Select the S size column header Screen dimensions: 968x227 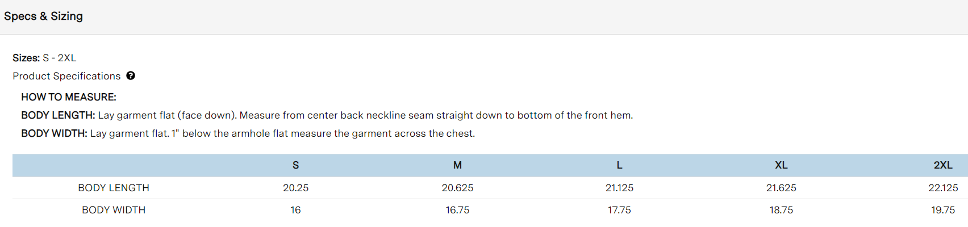[295, 165]
